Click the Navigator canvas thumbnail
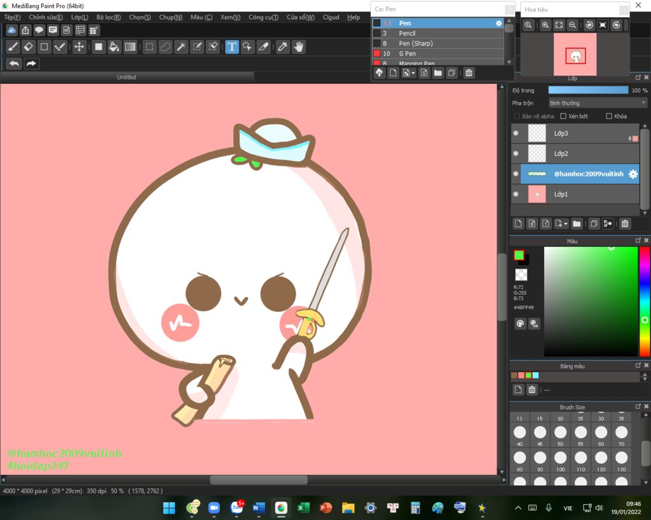This screenshot has height=520, width=651. pyautogui.click(x=575, y=55)
